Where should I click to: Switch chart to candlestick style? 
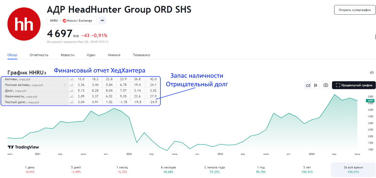316,85
